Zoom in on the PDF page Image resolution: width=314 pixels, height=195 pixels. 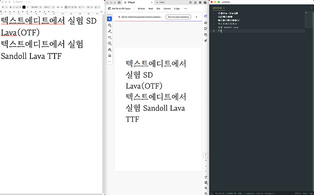click(206, 188)
